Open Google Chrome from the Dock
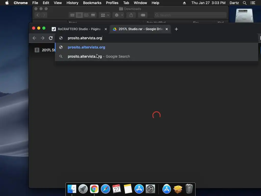Viewport: 261px width, 196px height. pyautogui.click(x=94, y=189)
